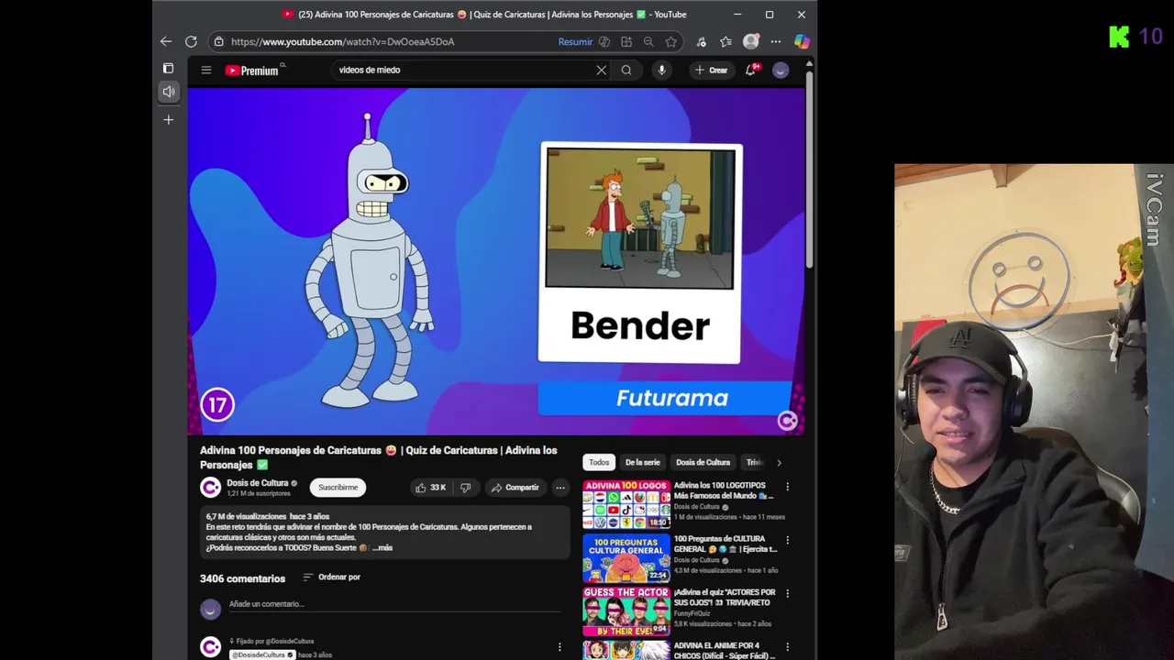View site info via the lock icon
This screenshot has width=1174, height=660.
point(218,41)
